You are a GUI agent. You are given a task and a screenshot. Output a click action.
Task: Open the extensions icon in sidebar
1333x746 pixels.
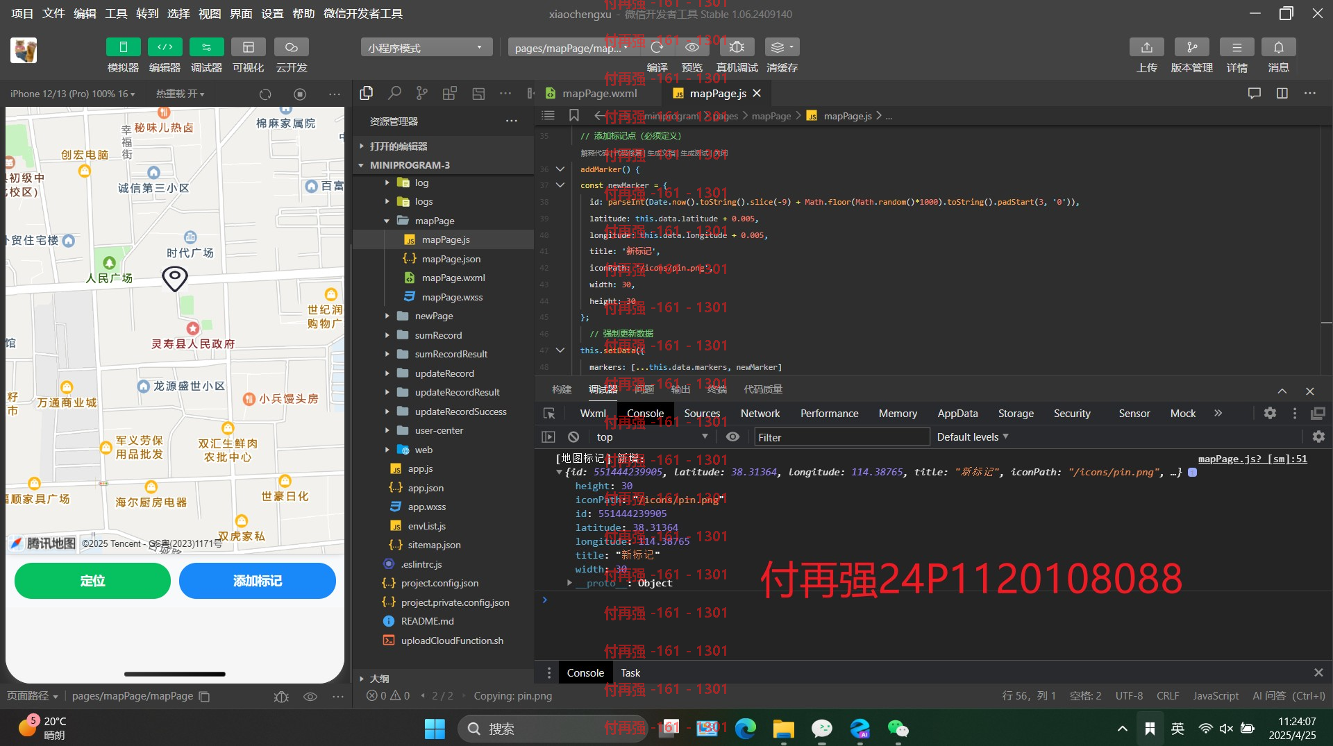click(450, 93)
